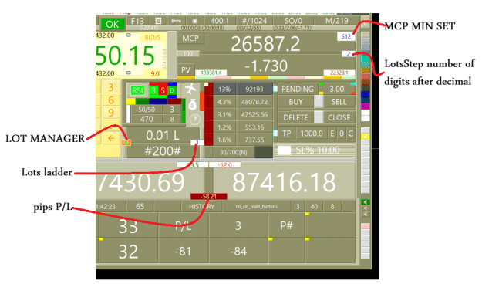Click the HISTORY button
This screenshot has width=482, height=284.
[x=201, y=207]
